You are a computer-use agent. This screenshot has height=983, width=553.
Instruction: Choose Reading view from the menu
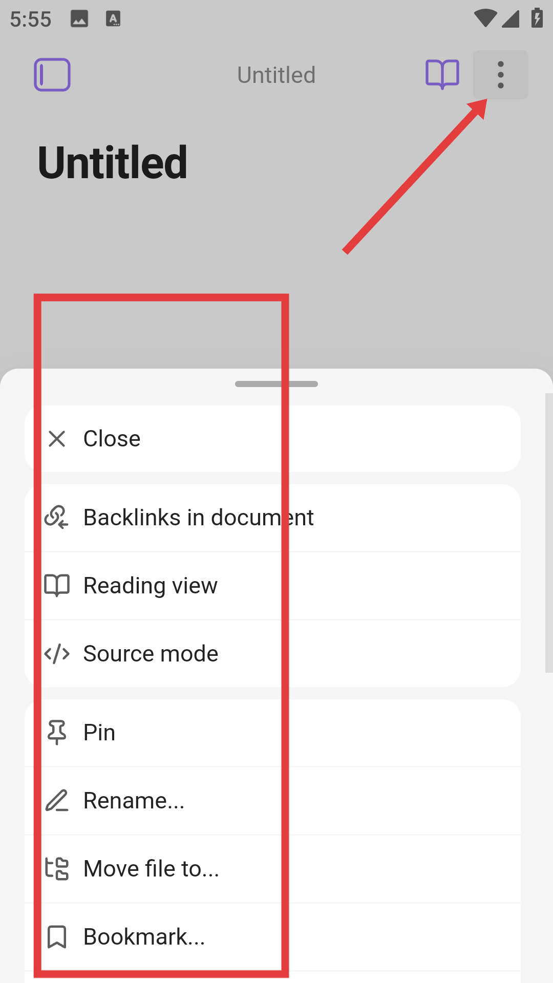[273, 586]
